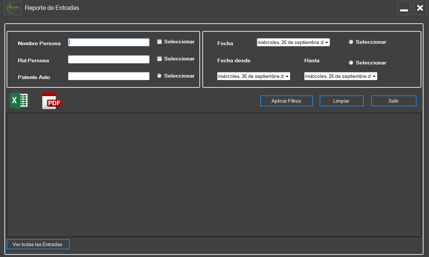Open the Fecha date picker dropdown
This screenshot has width=429, height=257.
(x=327, y=43)
